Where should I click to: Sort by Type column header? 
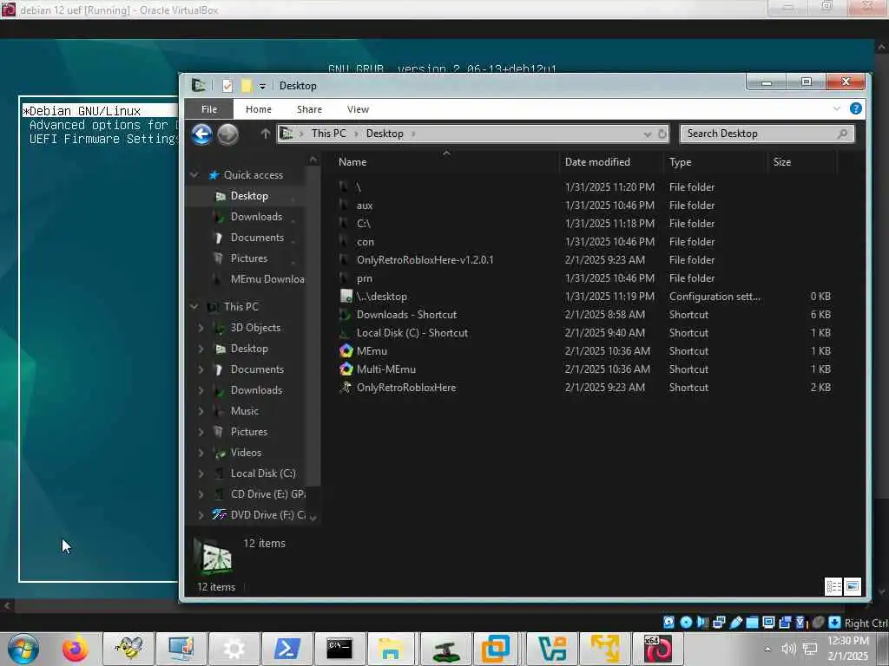680,162
